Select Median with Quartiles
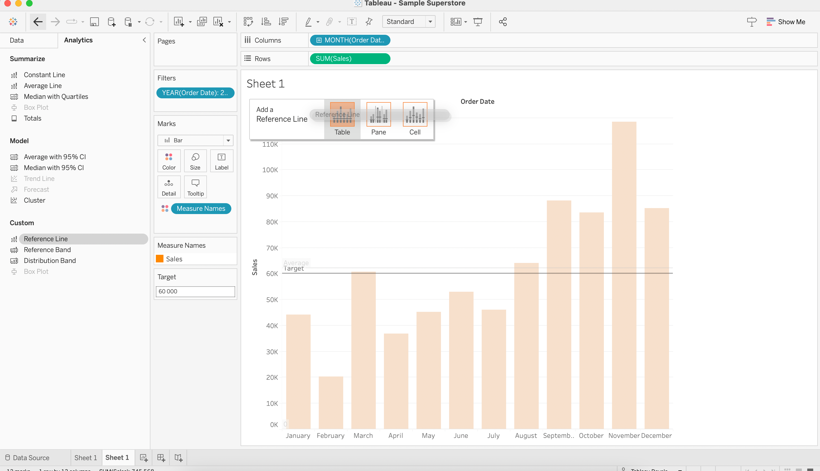 pos(56,96)
